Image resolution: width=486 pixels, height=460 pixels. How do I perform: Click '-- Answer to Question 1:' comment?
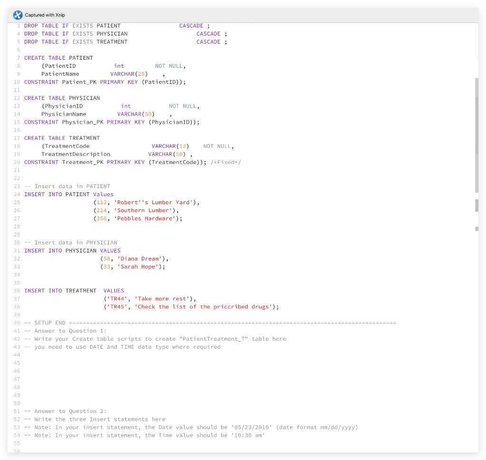click(x=65, y=331)
